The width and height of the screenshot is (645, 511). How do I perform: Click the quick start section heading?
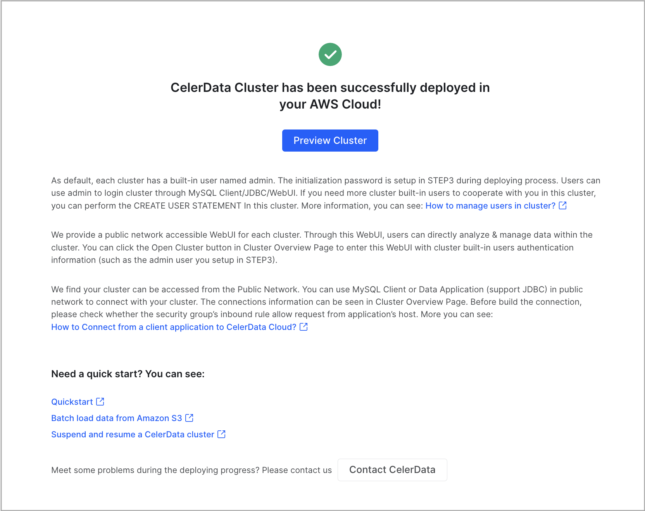pos(128,374)
